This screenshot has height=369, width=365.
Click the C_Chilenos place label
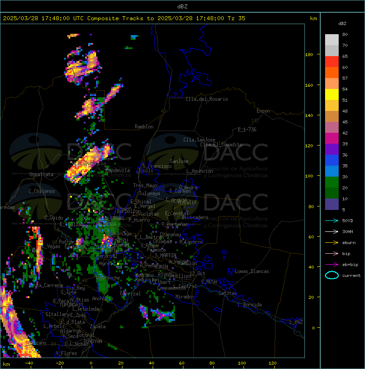[x=42, y=191]
